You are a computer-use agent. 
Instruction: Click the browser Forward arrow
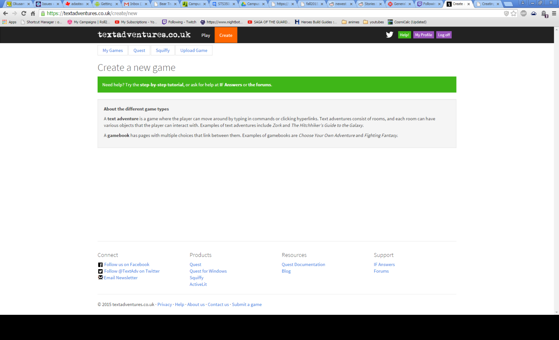tap(14, 13)
